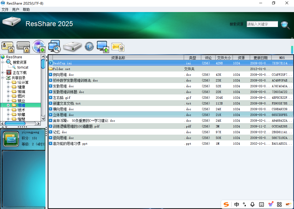This screenshot has height=209, width=294.
Task: Sort files by the 更新日期 column
Action: (x=260, y=57)
